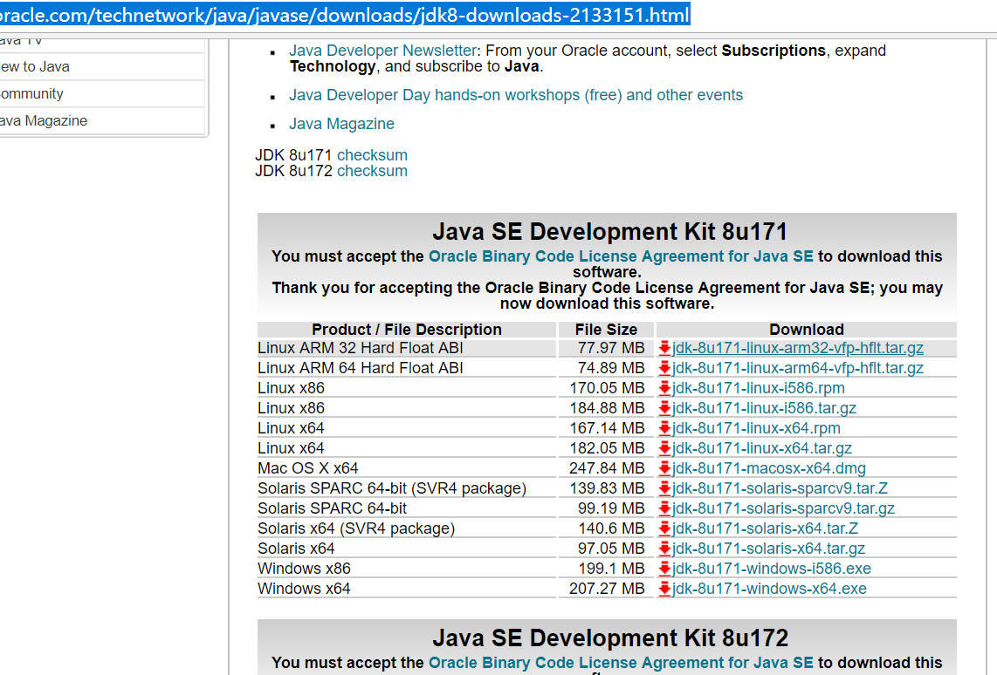
Task: Open the jdk-8u171-solaris-x64.tar.Z link
Action: 765,529
